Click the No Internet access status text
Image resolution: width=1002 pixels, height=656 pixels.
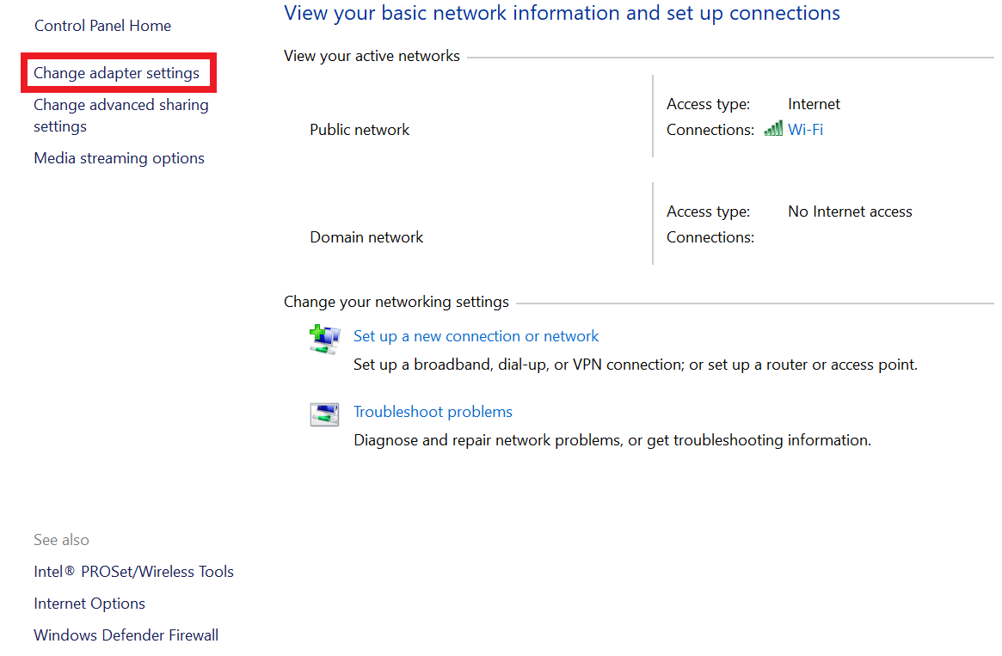(x=850, y=212)
